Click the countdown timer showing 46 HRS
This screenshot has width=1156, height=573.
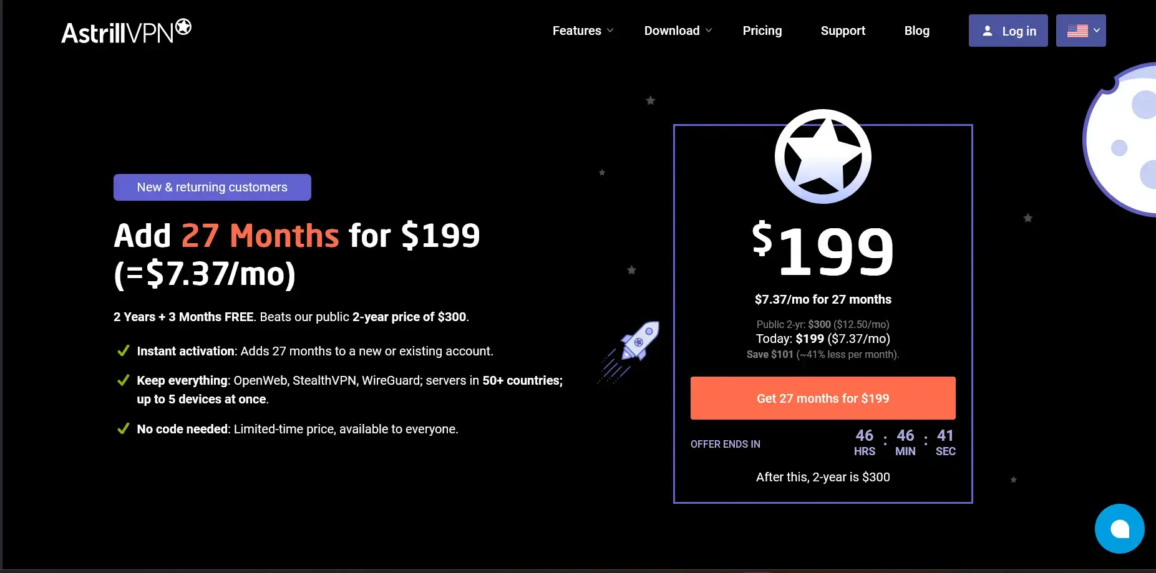pos(864,441)
